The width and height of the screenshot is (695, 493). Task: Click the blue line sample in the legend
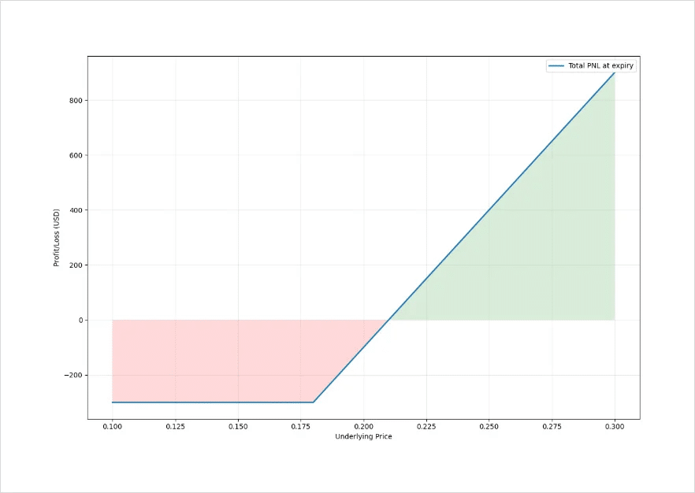click(x=557, y=66)
